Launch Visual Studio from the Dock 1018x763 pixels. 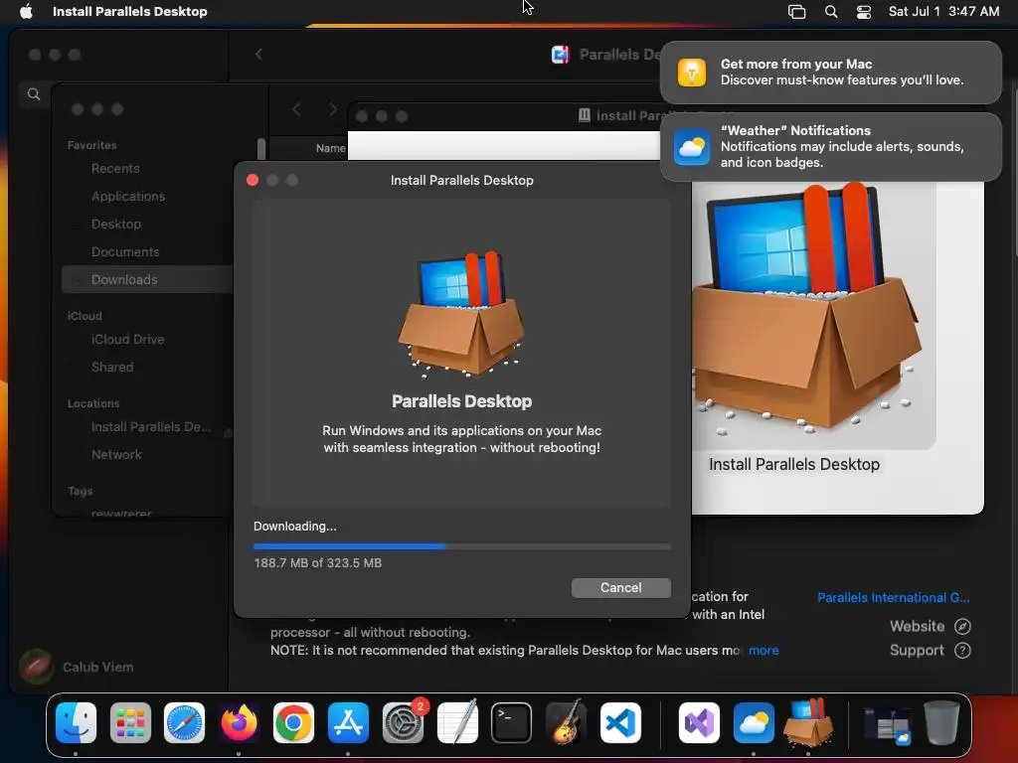699,722
